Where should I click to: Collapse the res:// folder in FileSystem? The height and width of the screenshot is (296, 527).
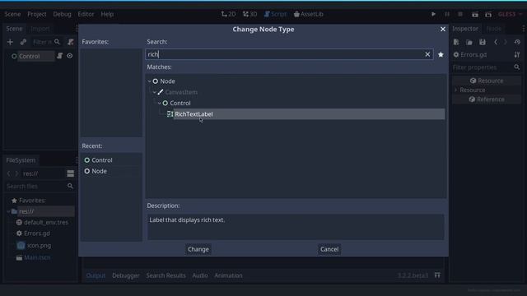8,211
